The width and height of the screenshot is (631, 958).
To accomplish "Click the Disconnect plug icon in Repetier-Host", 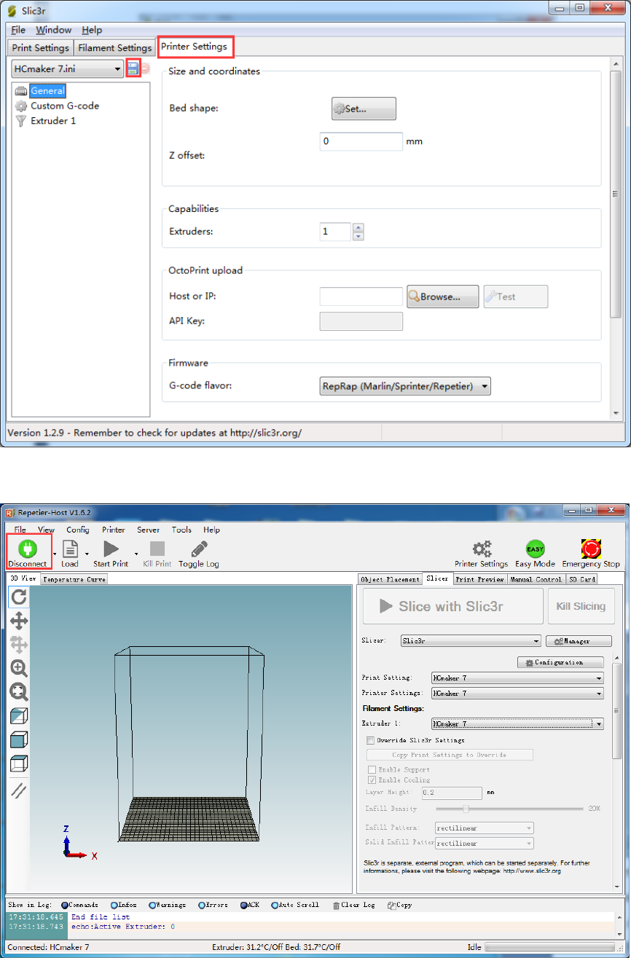I will click(x=28, y=548).
